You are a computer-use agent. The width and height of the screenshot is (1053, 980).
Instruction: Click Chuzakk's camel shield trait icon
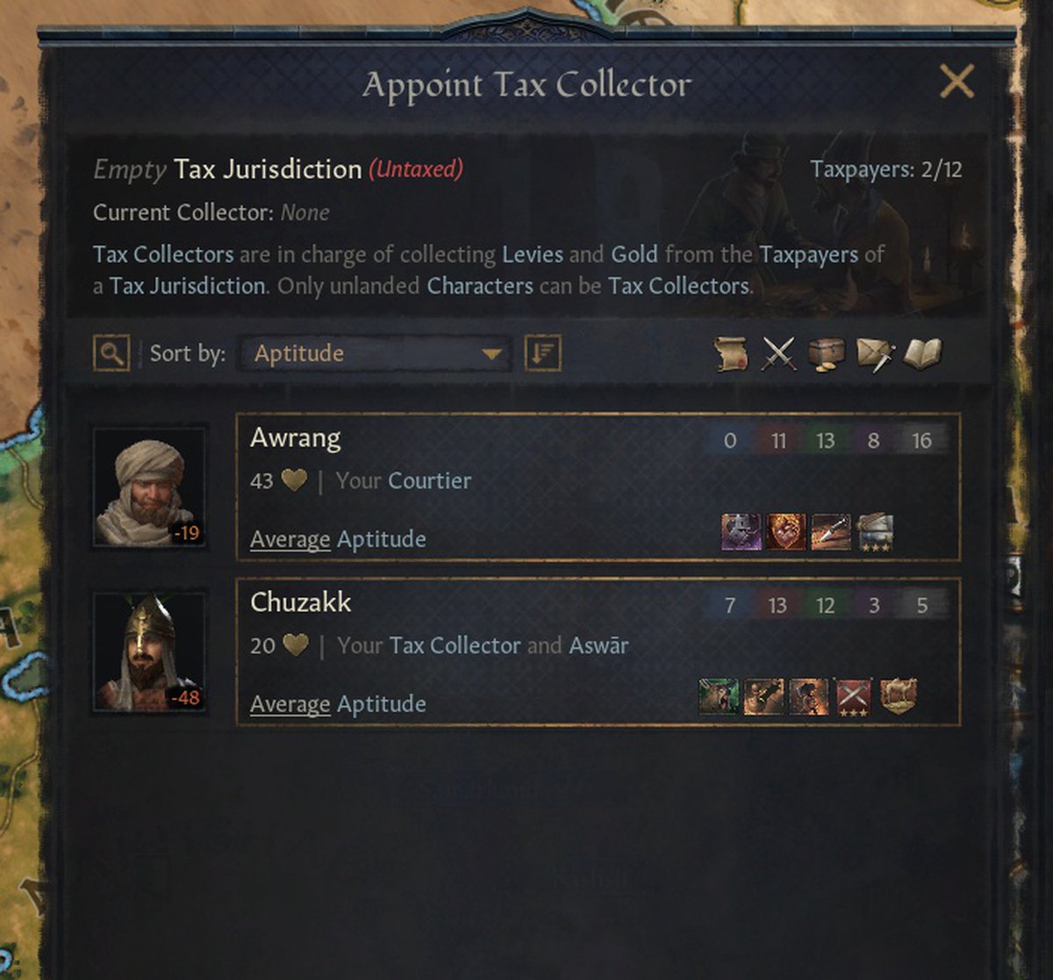point(899,696)
